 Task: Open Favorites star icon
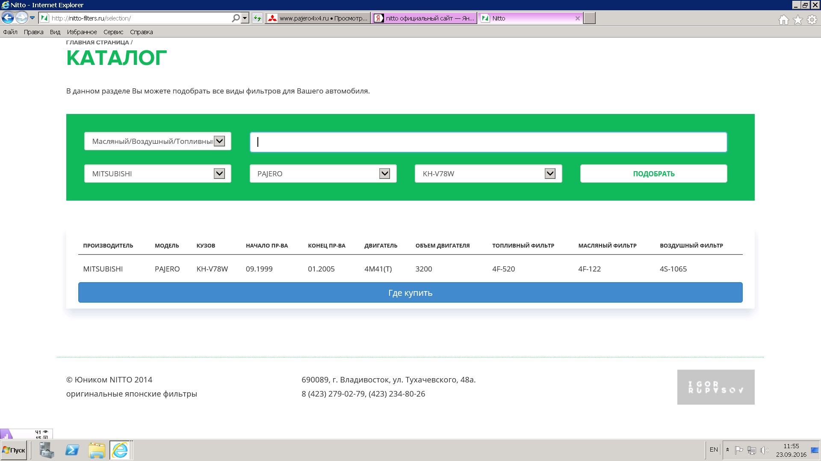797,20
